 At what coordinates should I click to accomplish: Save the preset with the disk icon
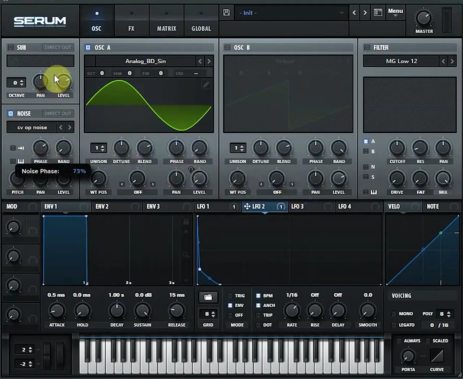coord(226,13)
